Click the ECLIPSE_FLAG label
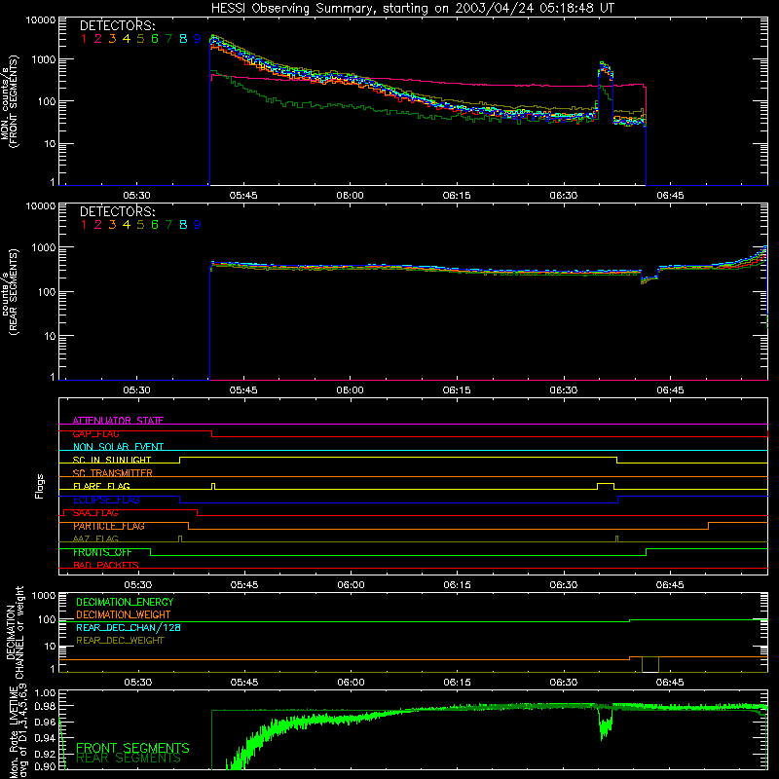Viewport: 779px width, 779px height. coord(106,500)
